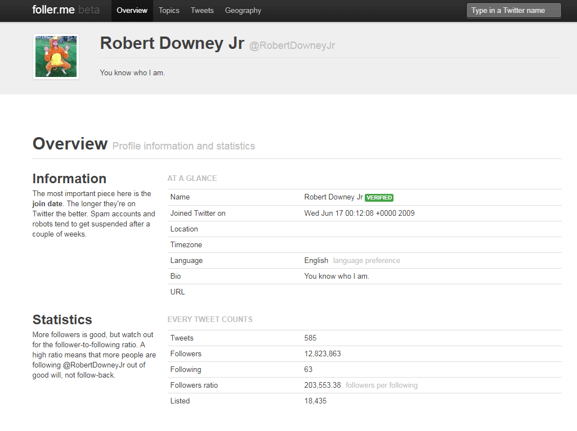Screen dimensions: 577x431
Task: Select the Location row label
Action: (184, 229)
